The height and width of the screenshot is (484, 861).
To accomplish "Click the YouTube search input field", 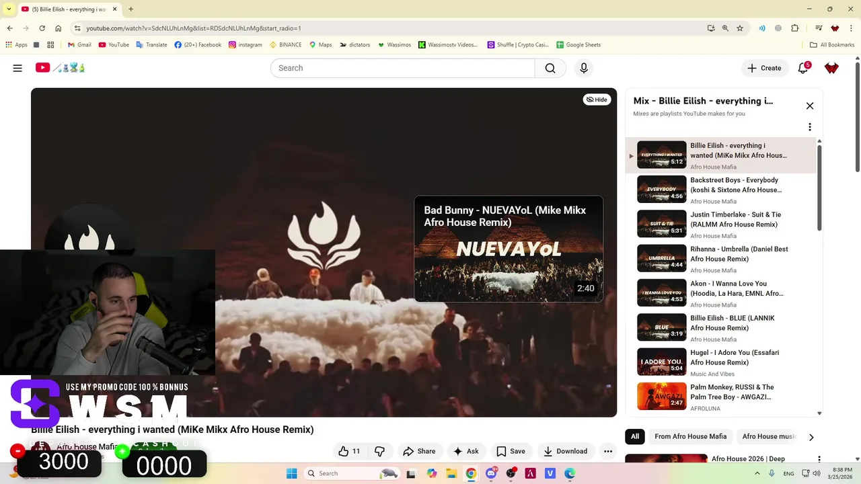I will coord(402,68).
